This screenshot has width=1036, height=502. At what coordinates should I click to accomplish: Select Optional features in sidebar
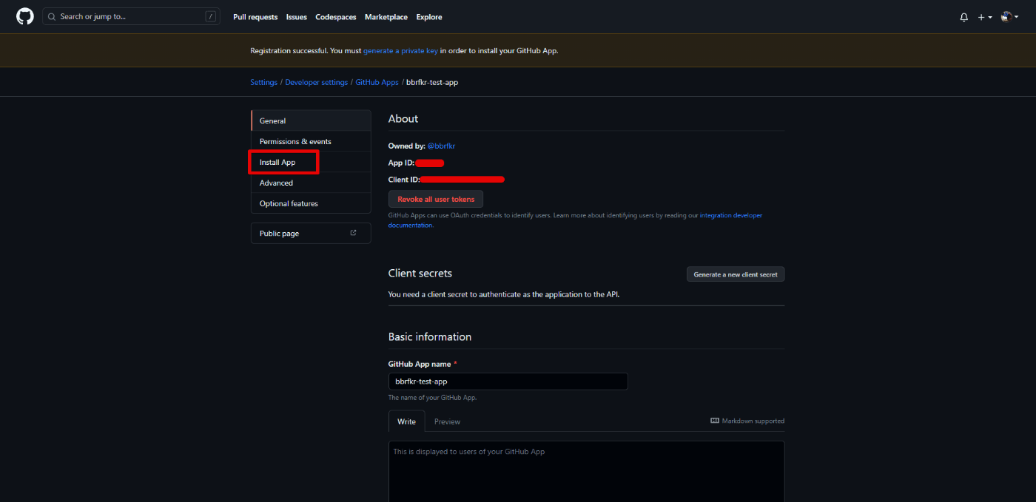click(311, 203)
